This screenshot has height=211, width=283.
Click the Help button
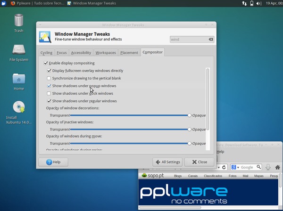click(53, 162)
